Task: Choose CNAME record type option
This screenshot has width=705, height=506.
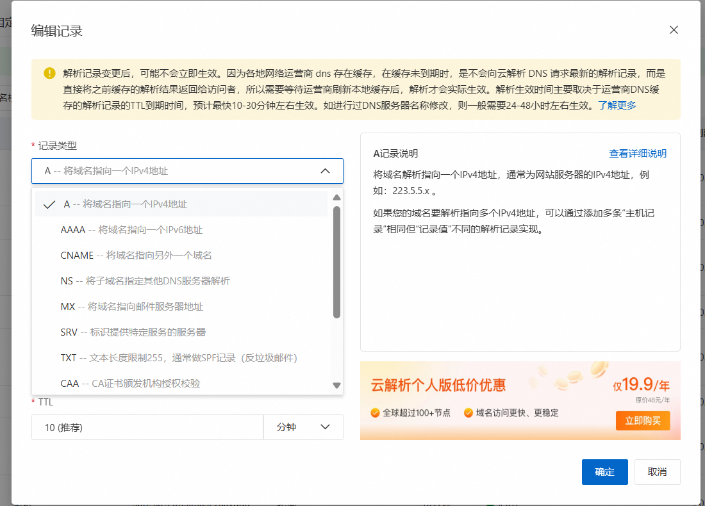Action: 136,256
